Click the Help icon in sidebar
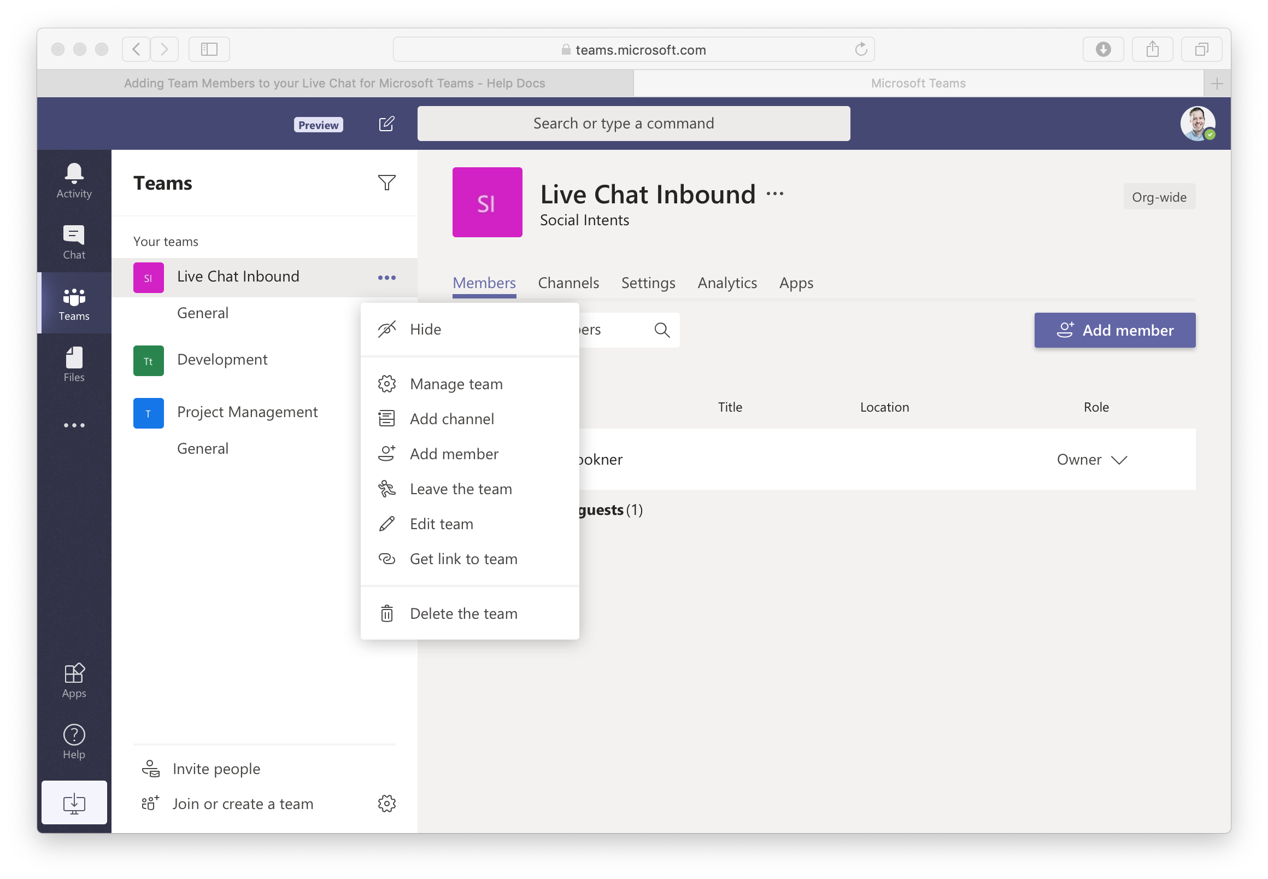 (x=73, y=740)
